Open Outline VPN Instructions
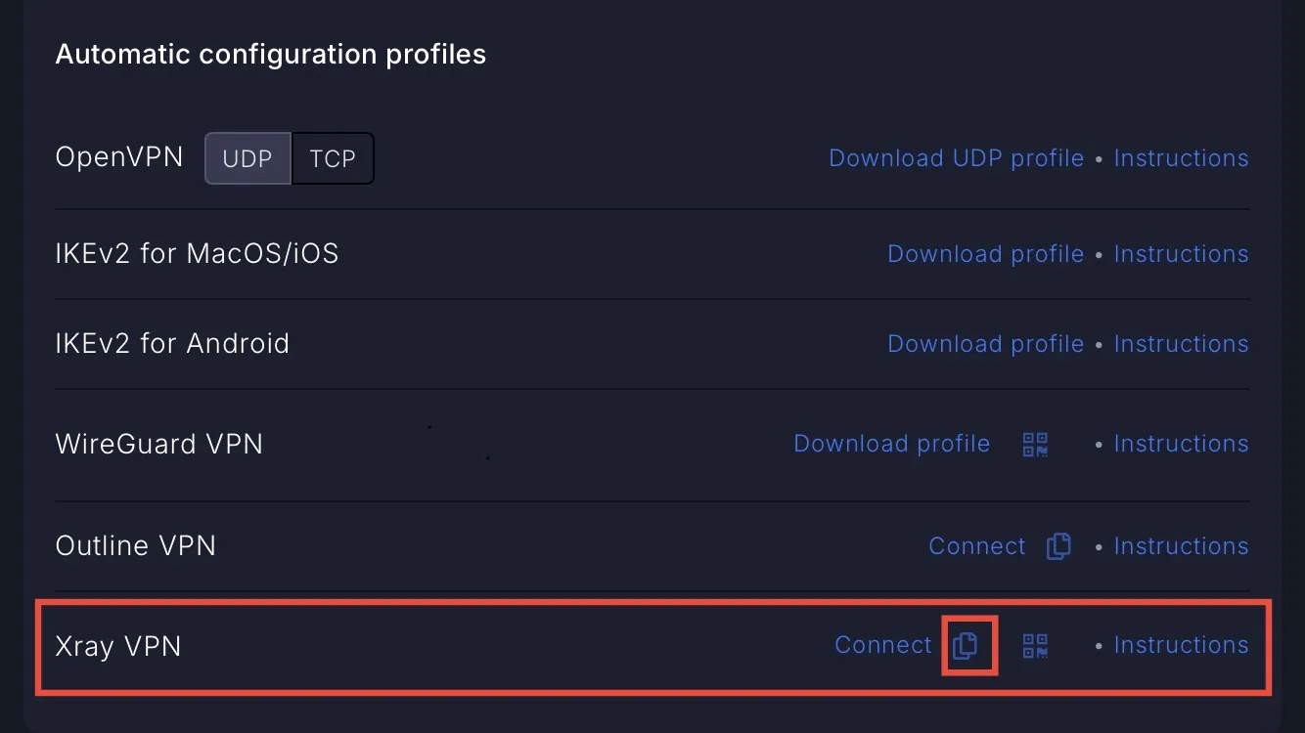Viewport: 1305px width, 733px height. click(1181, 546)
